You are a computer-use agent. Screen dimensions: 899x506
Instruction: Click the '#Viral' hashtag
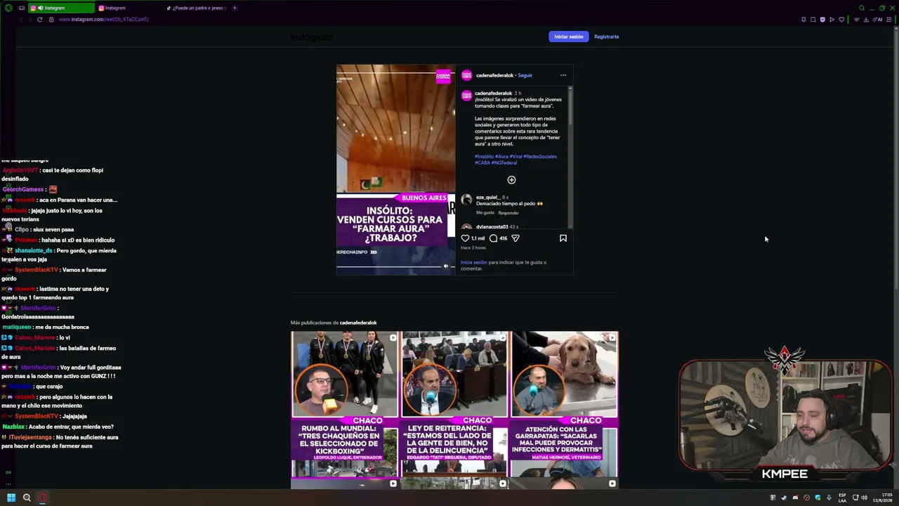coord(516,157)
